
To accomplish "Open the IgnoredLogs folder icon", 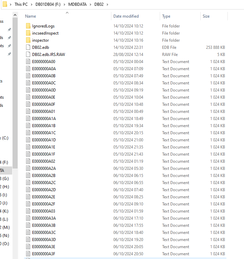I will pos(28,26).
